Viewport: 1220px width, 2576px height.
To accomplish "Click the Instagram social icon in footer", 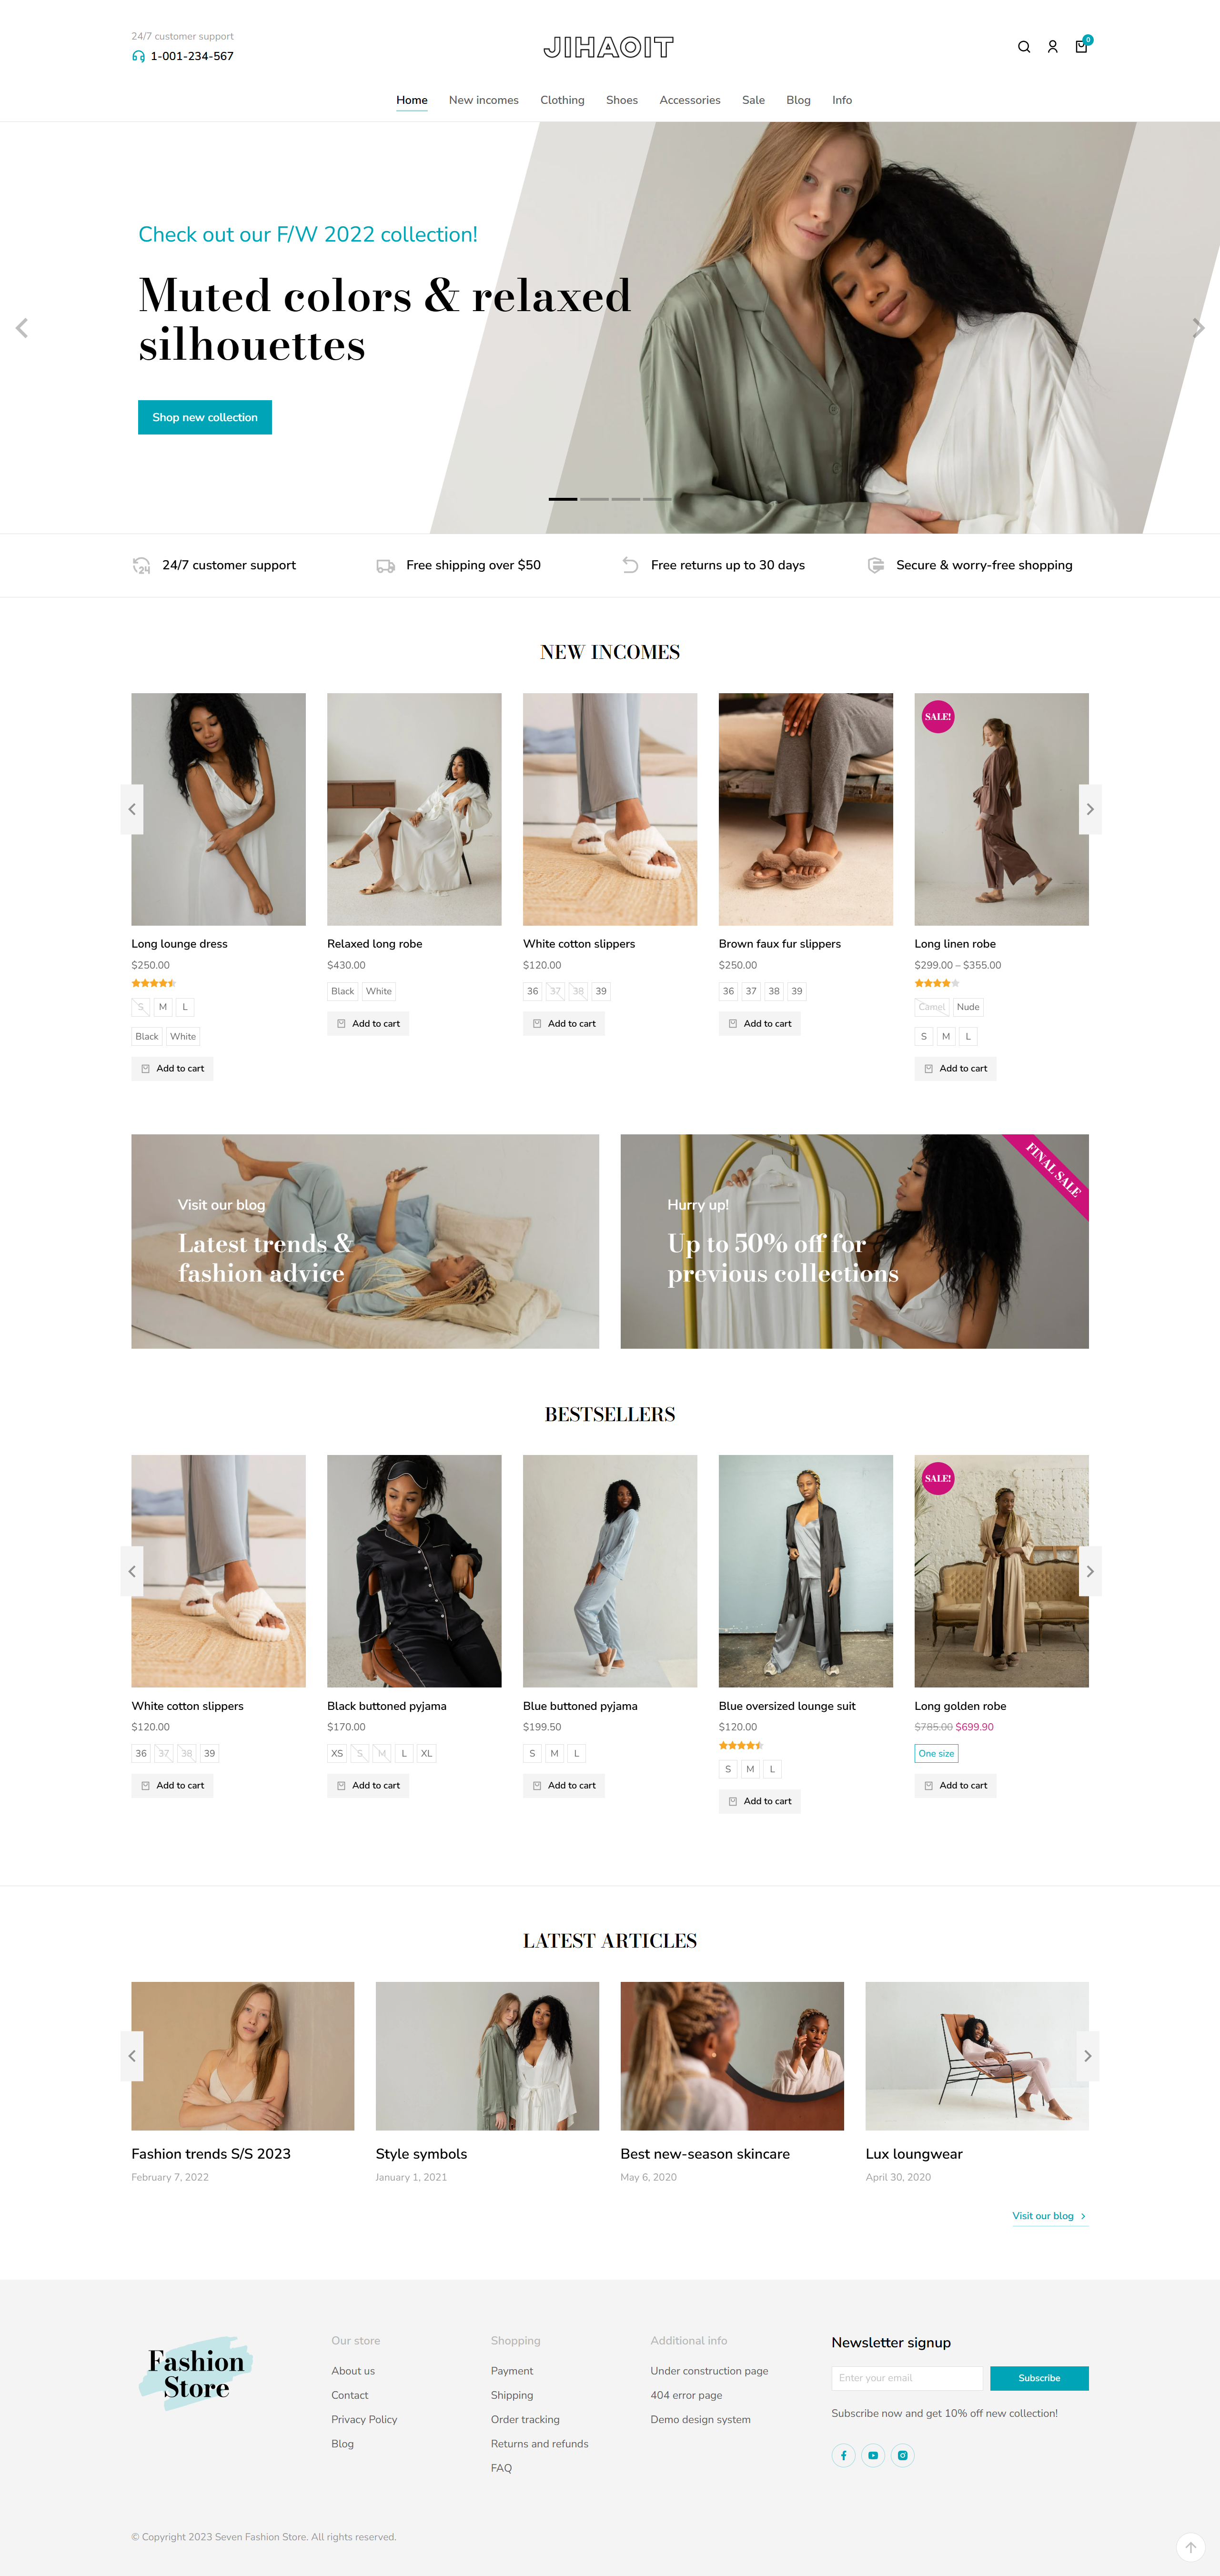I will pos(902,2455).
